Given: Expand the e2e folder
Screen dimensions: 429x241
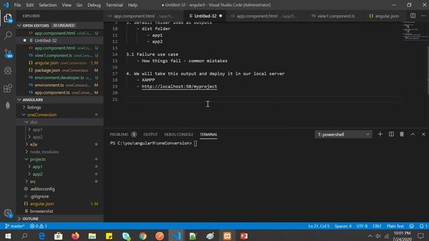Looking at the screenshot, I should [x=60, y=145].
